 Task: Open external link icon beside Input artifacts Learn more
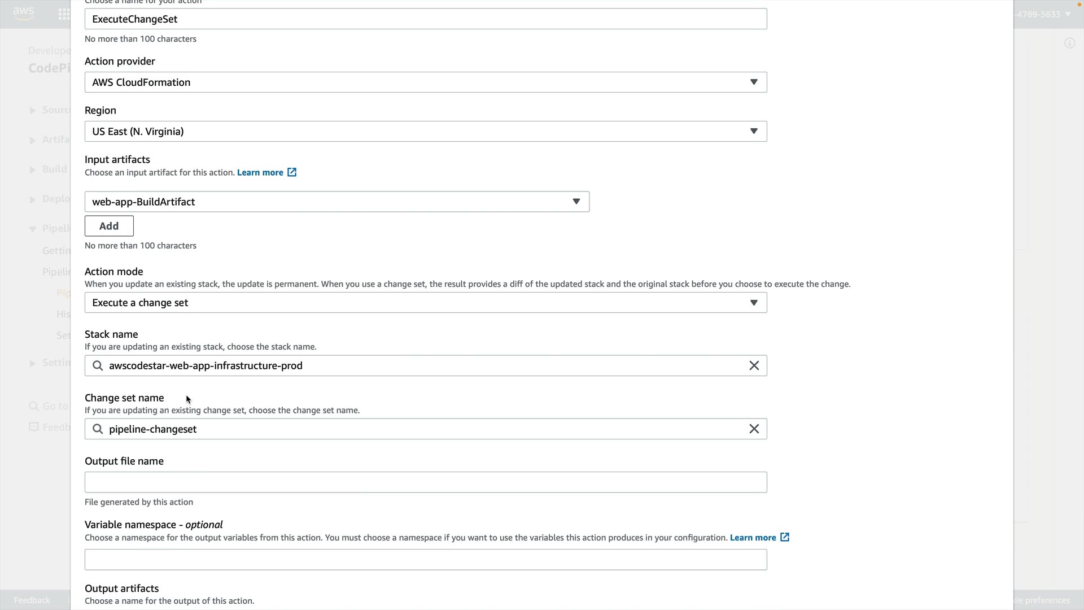click(x=292, y=172)
